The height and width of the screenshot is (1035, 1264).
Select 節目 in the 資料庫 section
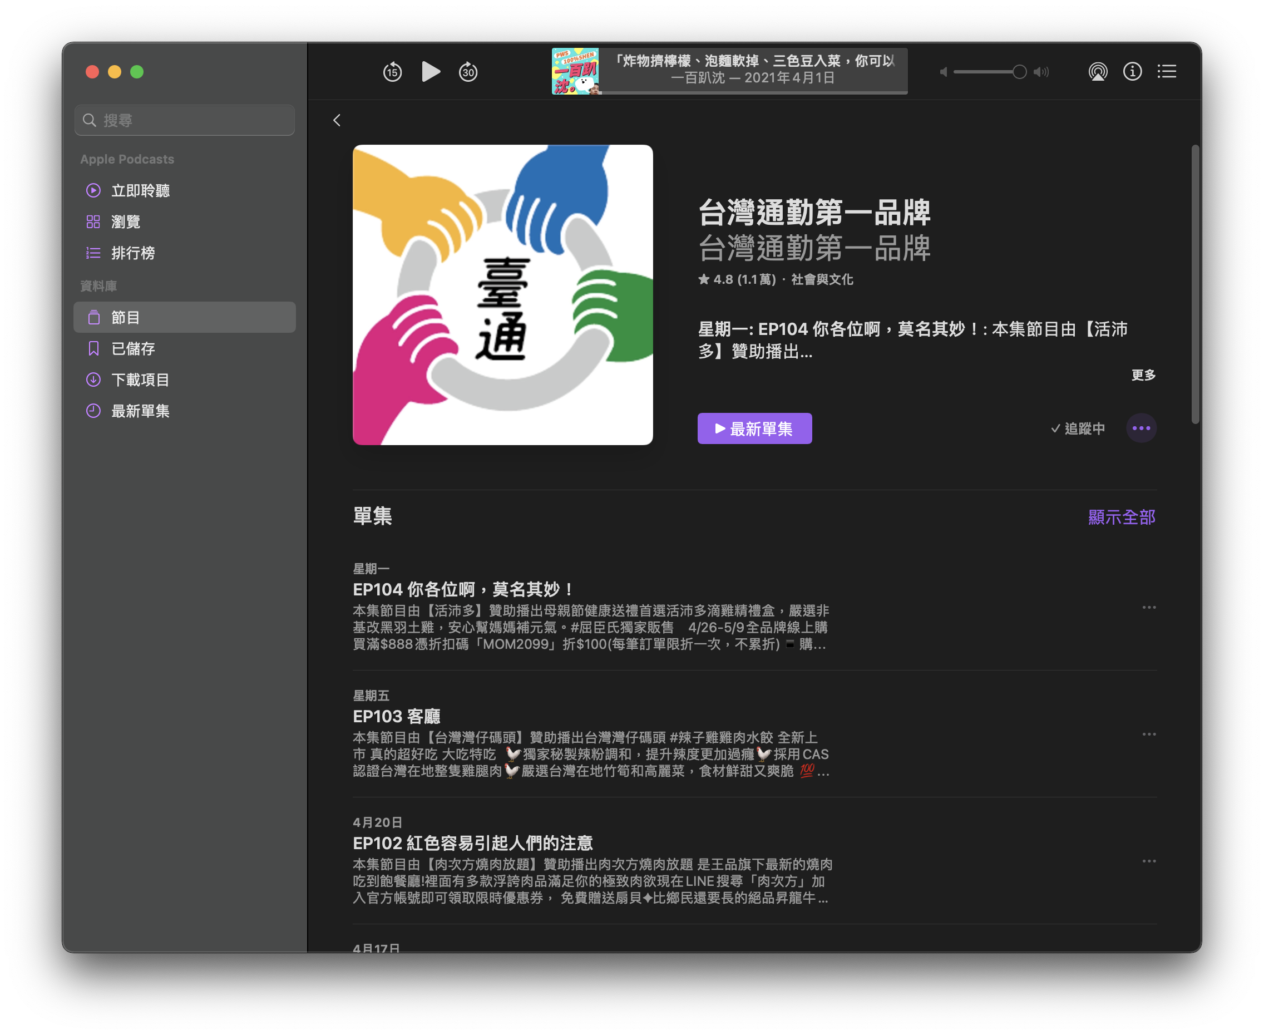point(126,317)
